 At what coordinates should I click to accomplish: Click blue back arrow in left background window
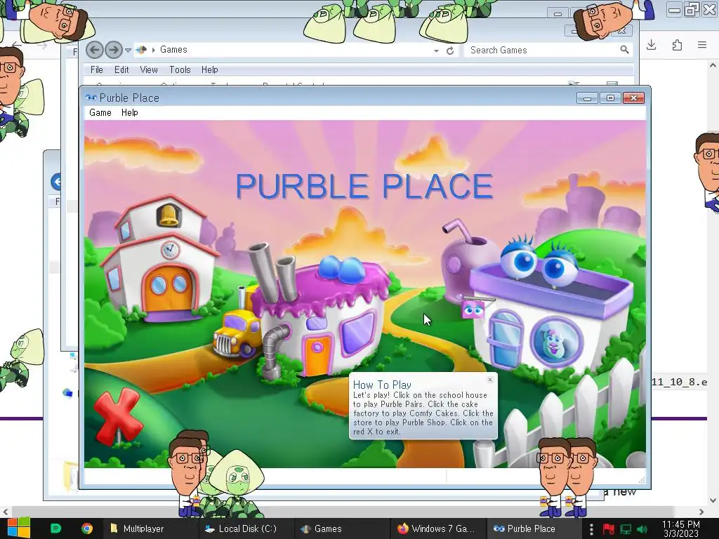point(56,182)
